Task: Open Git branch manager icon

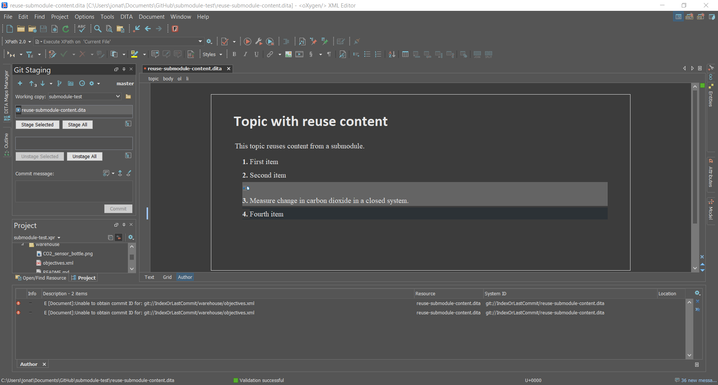Action: pyautogui.click(x=59, y=83)
